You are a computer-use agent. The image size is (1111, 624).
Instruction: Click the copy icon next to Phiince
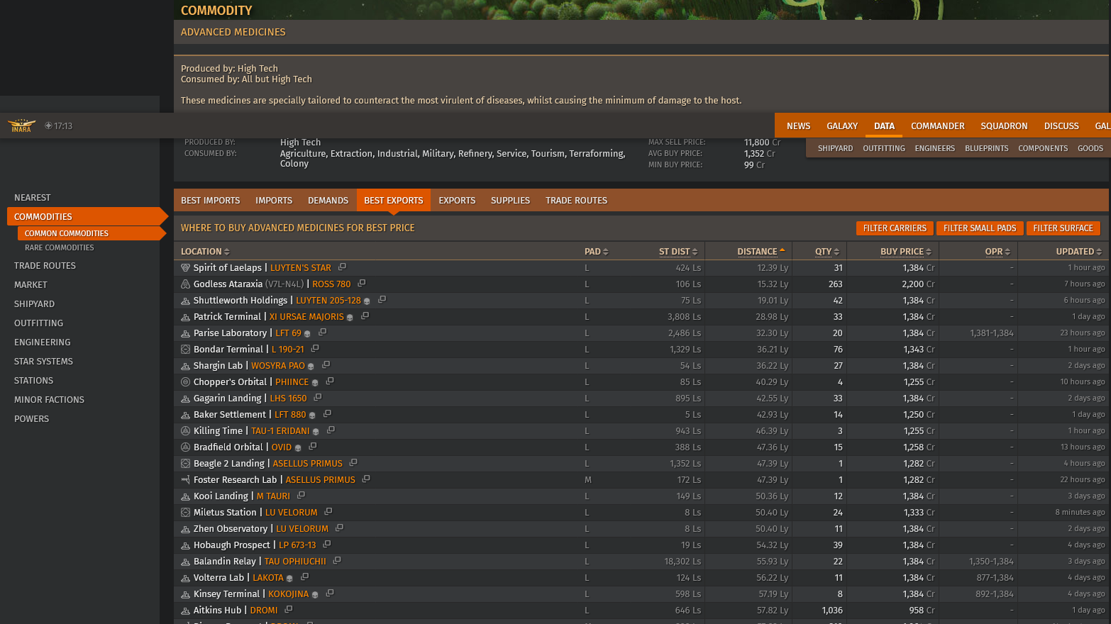click(330, 381)
